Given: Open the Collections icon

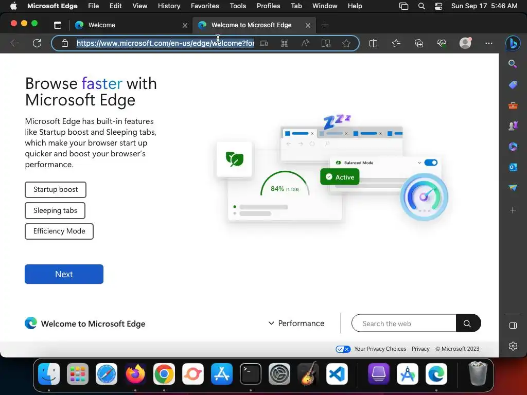Looking at the screenshot, I should [x=419, y=43].
